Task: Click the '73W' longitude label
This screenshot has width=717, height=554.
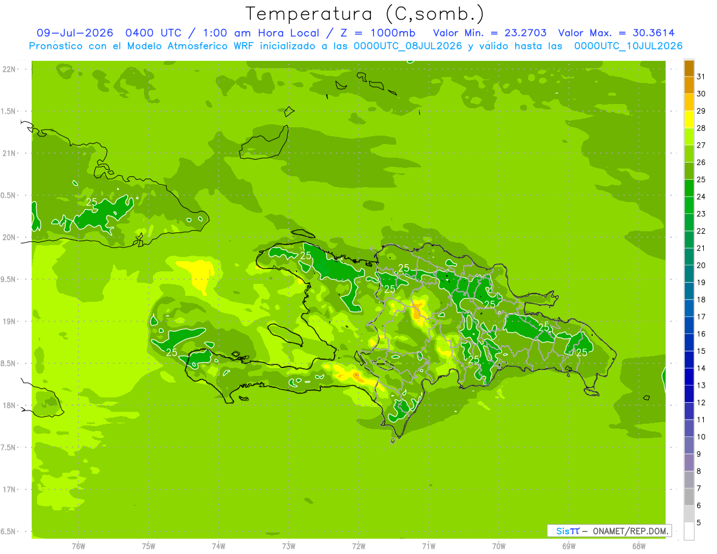Action: (x=289, y=546)
